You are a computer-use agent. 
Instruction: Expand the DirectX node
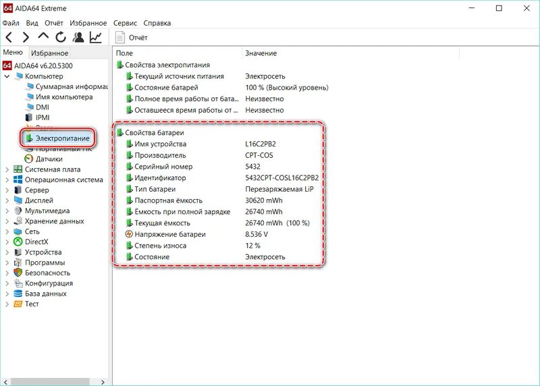tap(7, 242)
